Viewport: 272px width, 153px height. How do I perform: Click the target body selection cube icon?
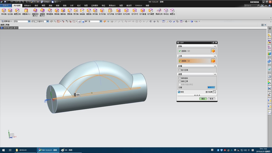tap(213, 51)
